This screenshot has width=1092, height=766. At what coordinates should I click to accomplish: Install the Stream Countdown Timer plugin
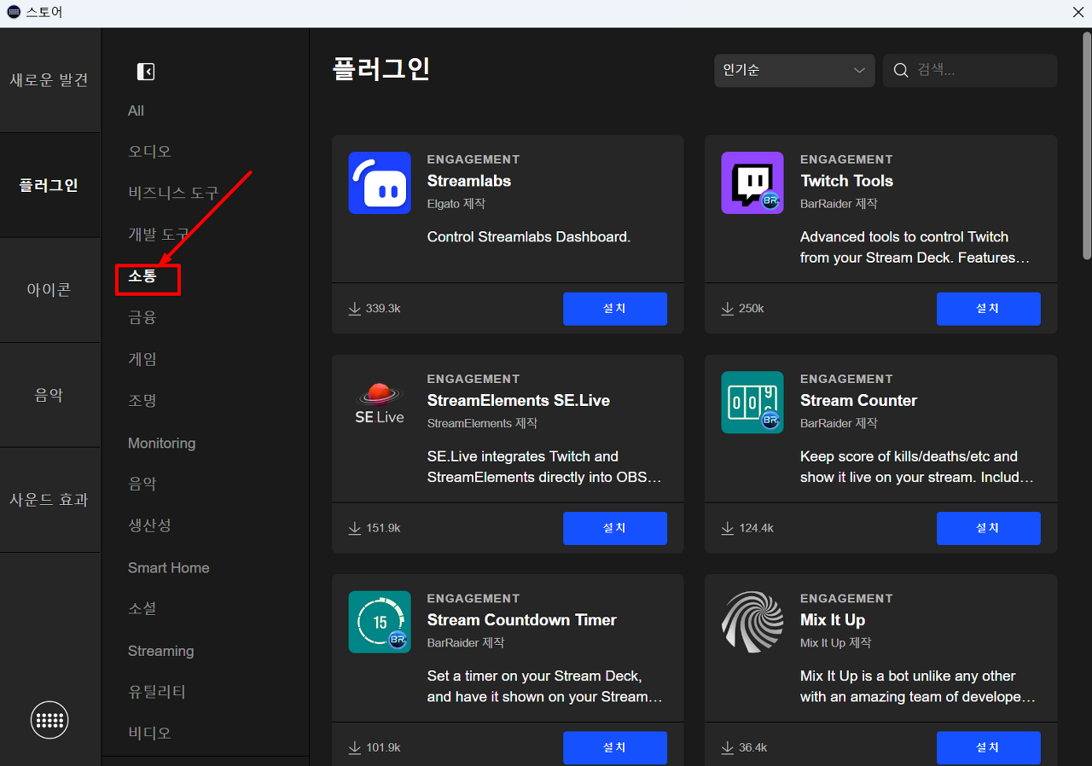pyautogui.click(x=615, y=747)
